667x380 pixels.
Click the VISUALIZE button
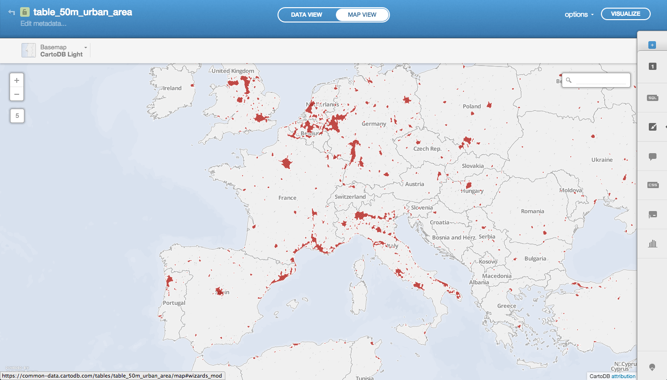point(625,14)
